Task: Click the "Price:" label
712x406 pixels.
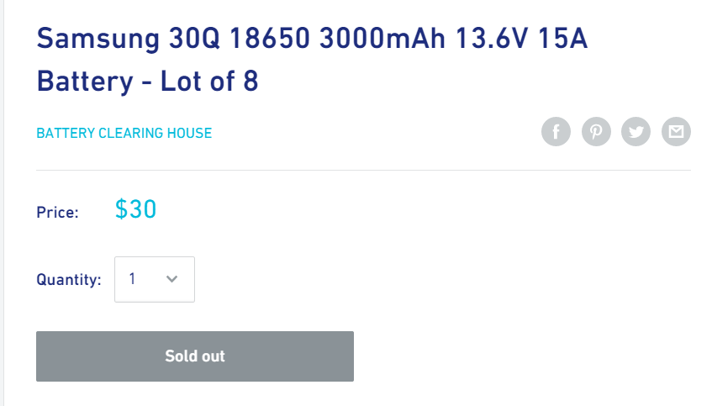Action: tap(57, 213)
